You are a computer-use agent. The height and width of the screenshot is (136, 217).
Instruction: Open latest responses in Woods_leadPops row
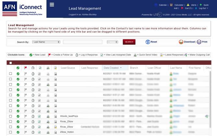pos(55,116)
